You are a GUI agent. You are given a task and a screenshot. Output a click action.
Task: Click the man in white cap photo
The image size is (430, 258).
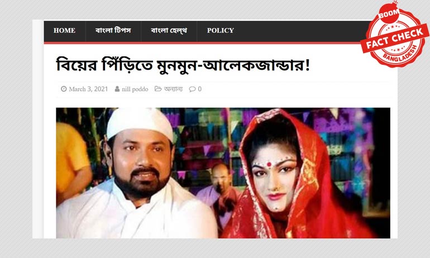click(x=137, y=173)
